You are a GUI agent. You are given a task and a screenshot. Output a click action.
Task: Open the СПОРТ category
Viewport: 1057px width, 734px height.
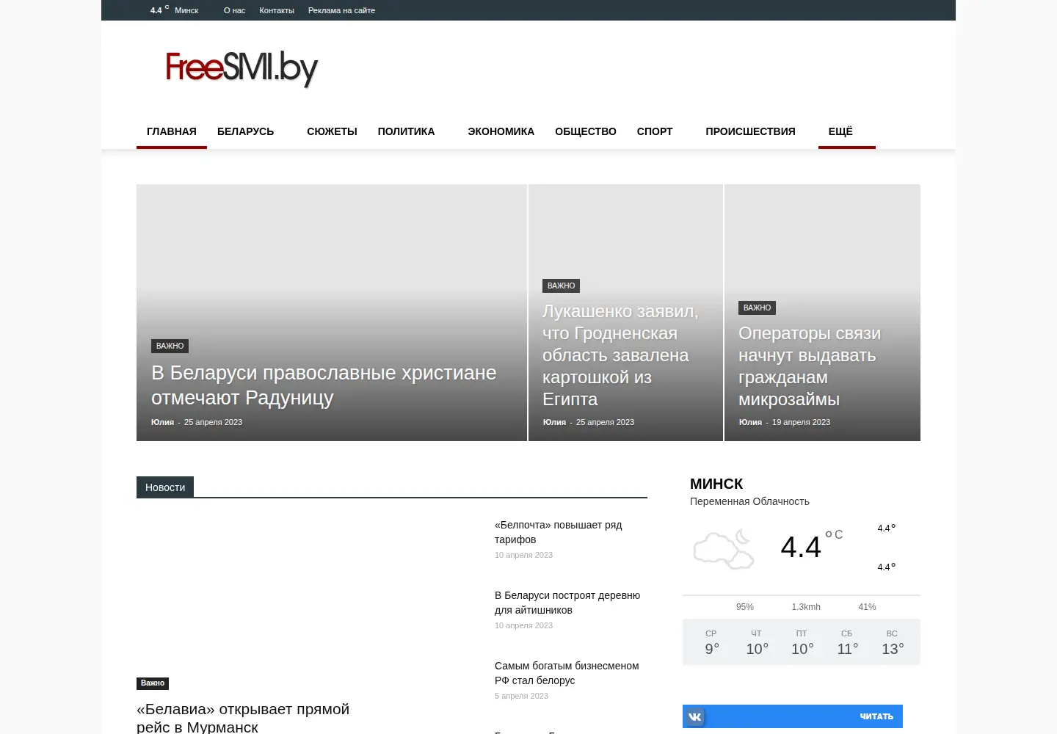tap(655, 131)
